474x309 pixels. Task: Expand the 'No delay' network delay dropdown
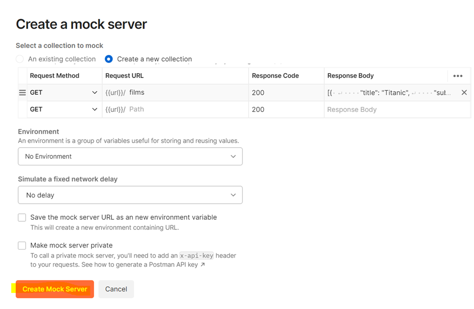pos(130,195)
